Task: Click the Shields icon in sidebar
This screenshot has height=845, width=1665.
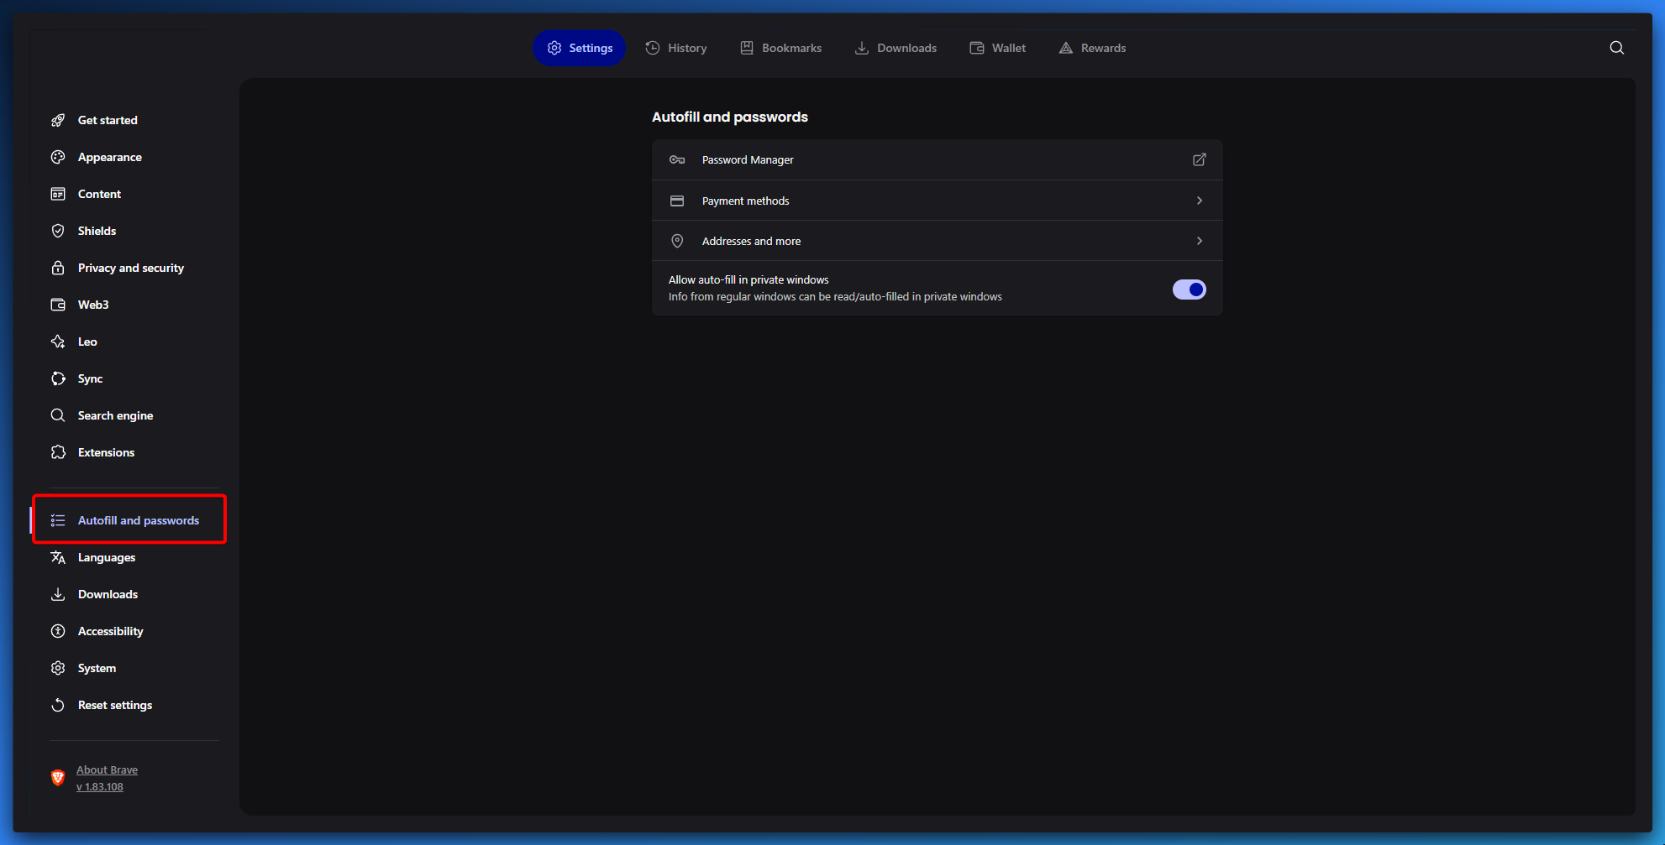Action: tap(58, 231)
